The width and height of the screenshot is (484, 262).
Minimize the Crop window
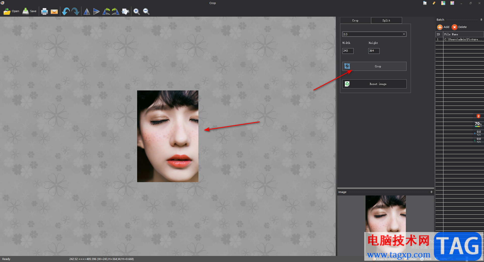tap(461, 3)
